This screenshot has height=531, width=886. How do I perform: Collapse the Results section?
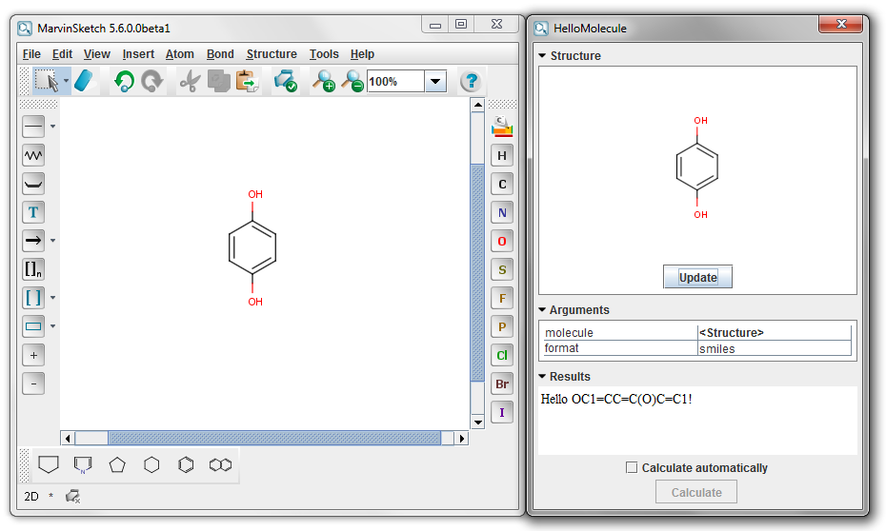[x=543, y=376]
